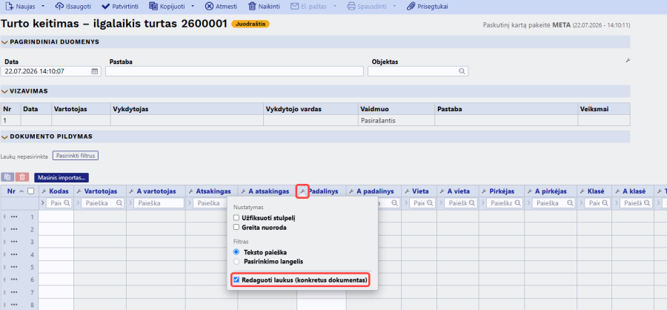Click the Pasirinkti filtrus button
This screenshot has width=667, height=310.
tap(76, 156)
